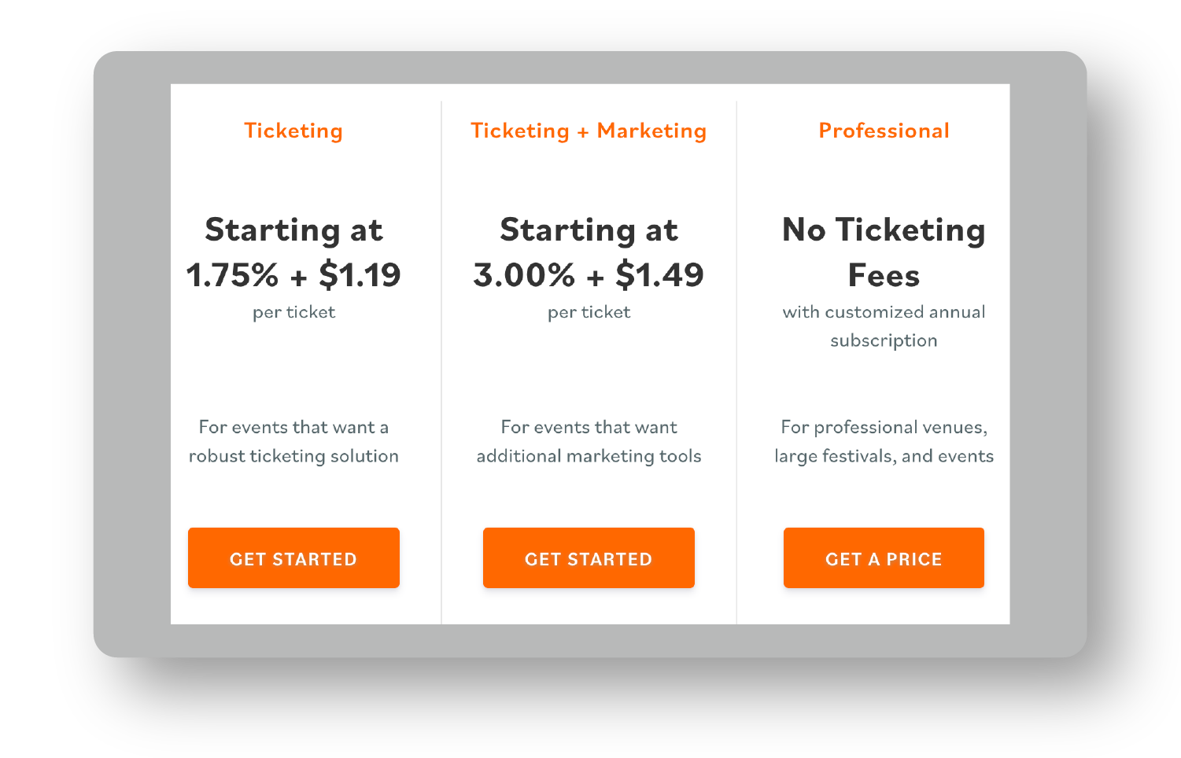This screenshot has width=1181, height=758.
Task: Click 'with customized annual subscription' text
Action: pos(884,326)
